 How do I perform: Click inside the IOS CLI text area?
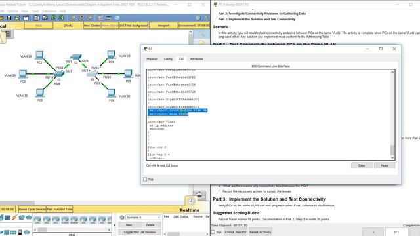coord(268,115)
